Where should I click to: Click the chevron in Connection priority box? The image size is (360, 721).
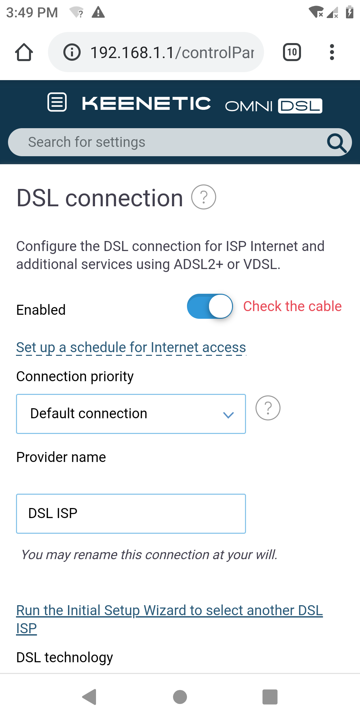(228, 415)
